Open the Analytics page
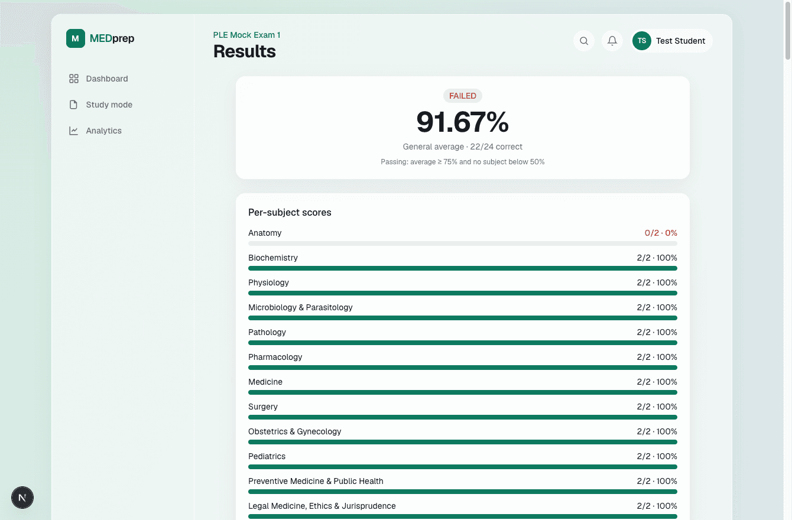This screenshot has height=520, width=792. pos(104,131)
